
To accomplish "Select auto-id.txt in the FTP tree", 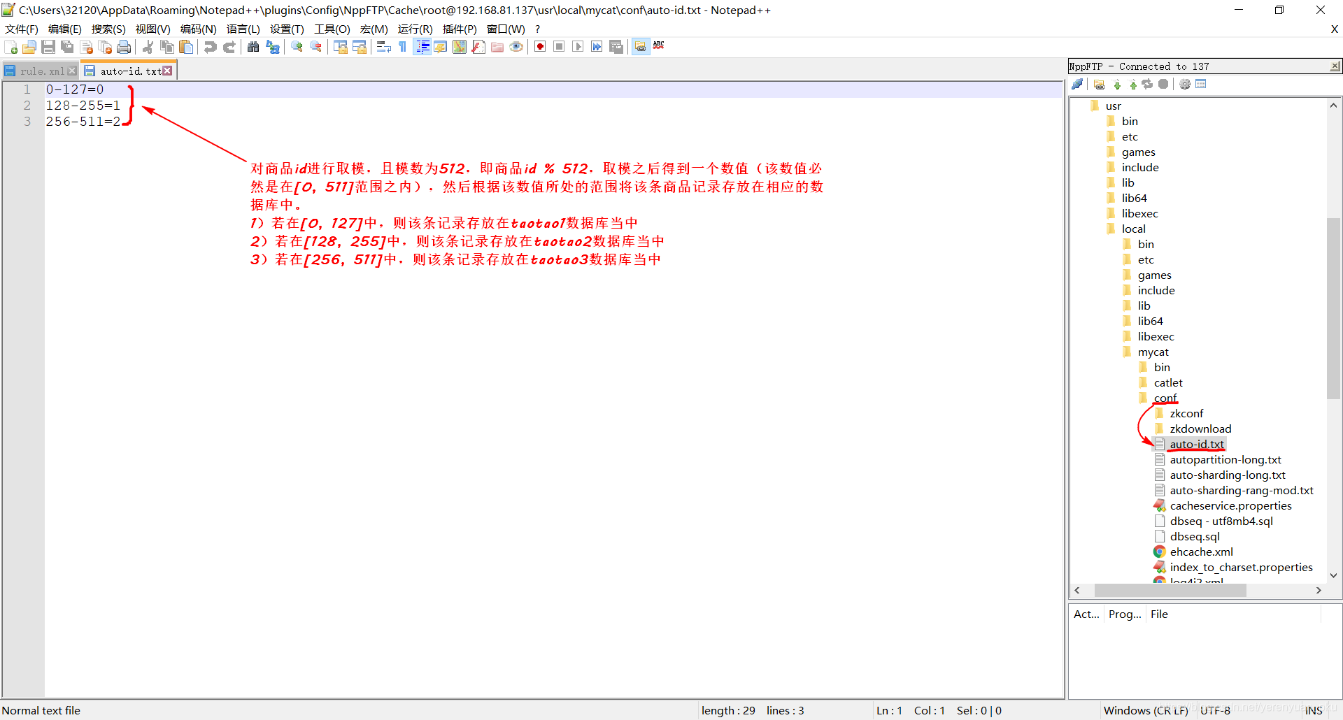I will 1197,444.
